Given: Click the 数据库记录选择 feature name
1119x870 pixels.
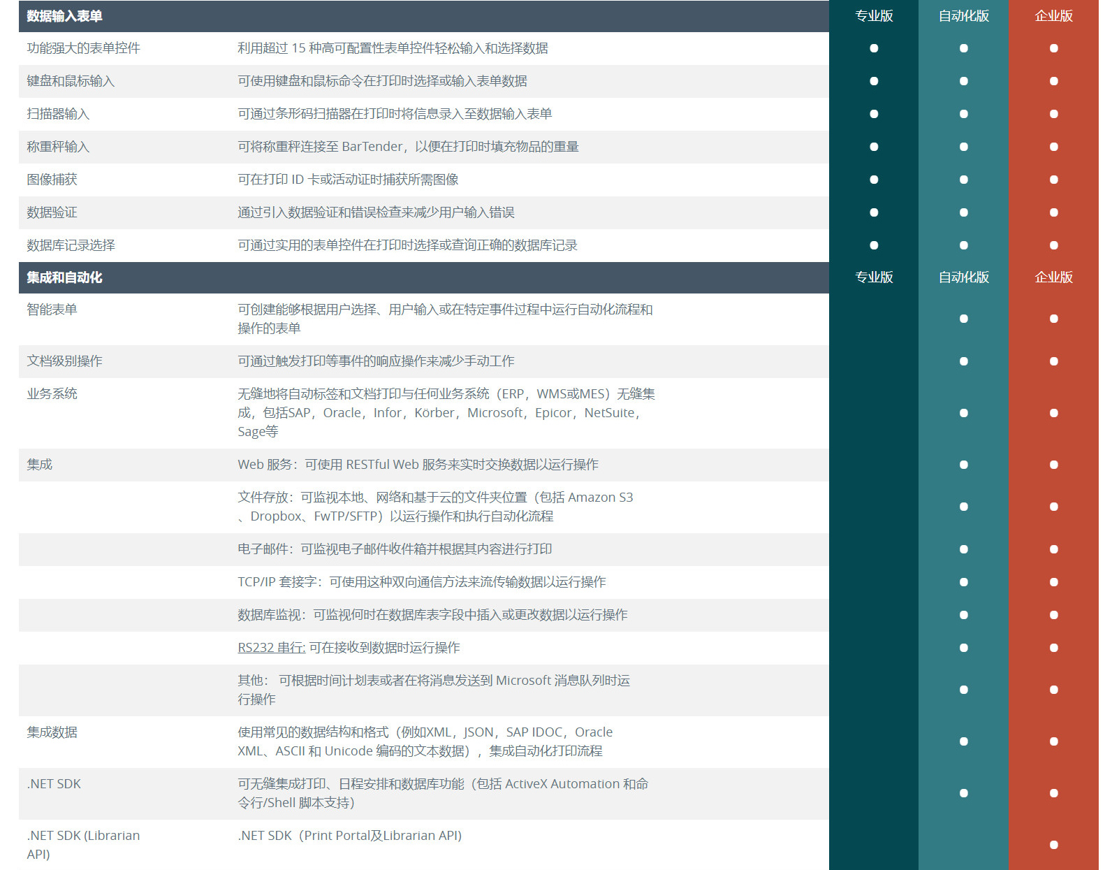Looking at the screenshot, I should coord(71,245).
